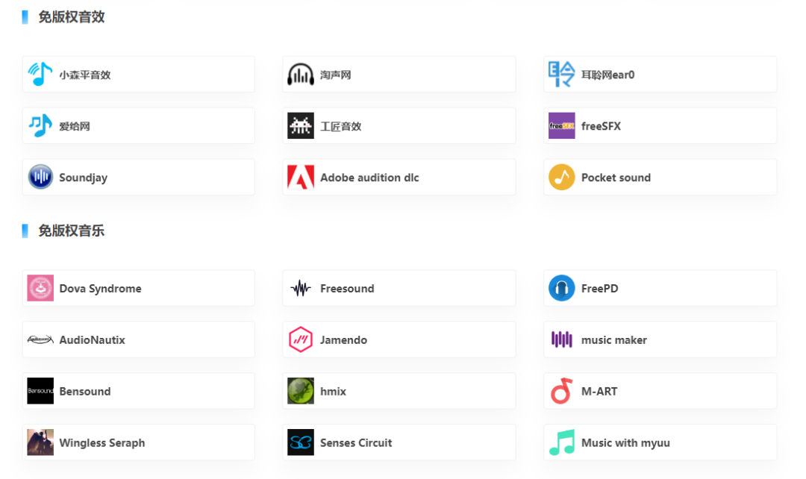
Task: Click the Jamendo hexagon logo
Action: click(300, 339)
